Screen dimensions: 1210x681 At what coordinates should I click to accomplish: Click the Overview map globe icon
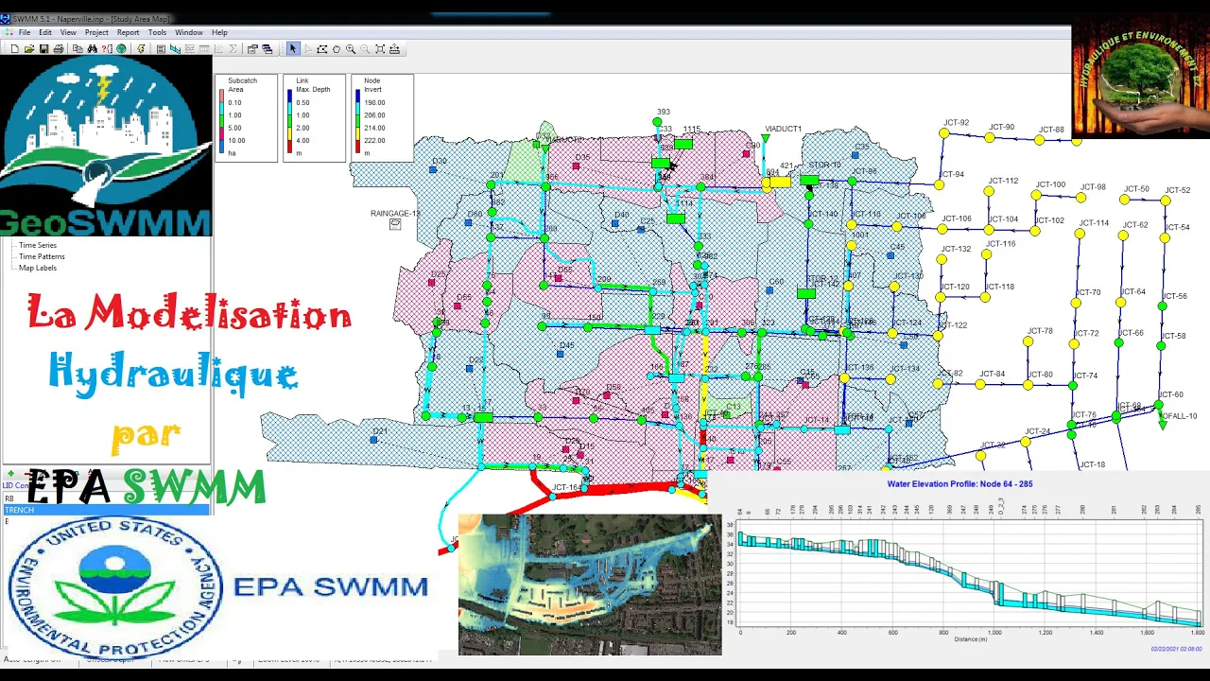pyautogui.click(x=121, y=48)
